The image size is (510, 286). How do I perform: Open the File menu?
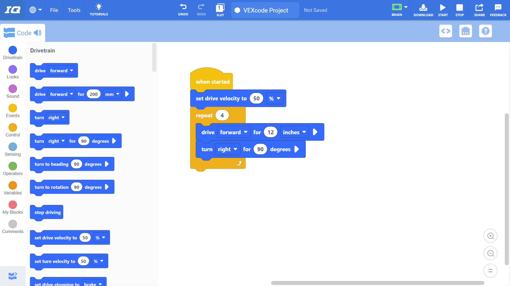point(54,10)
